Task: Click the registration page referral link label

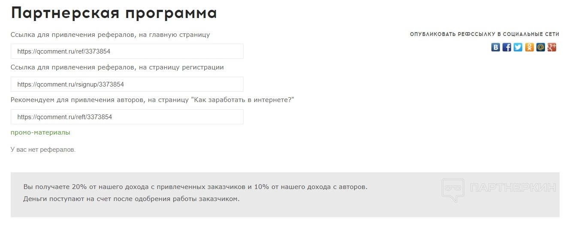Action: pos(117,67)
